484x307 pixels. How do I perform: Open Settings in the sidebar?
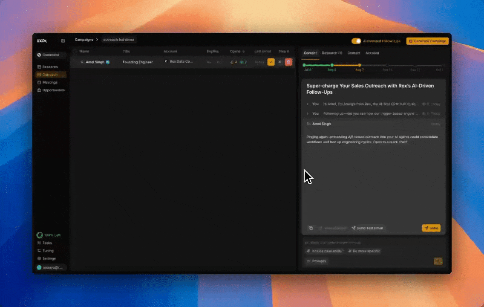[x=49, y=258]
